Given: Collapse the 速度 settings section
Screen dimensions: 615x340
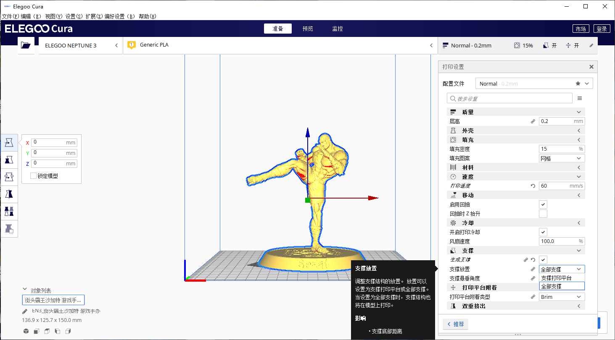Looking at the screenshot, I should [x=516, y=177].
